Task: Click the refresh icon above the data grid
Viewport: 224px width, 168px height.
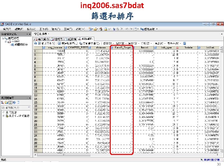Action: [35, 43]
